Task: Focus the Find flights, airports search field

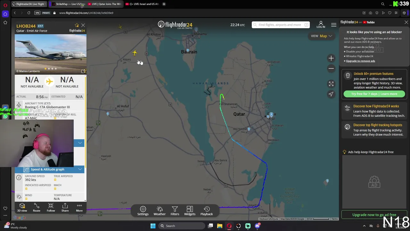Action: [x=281, y=25]
